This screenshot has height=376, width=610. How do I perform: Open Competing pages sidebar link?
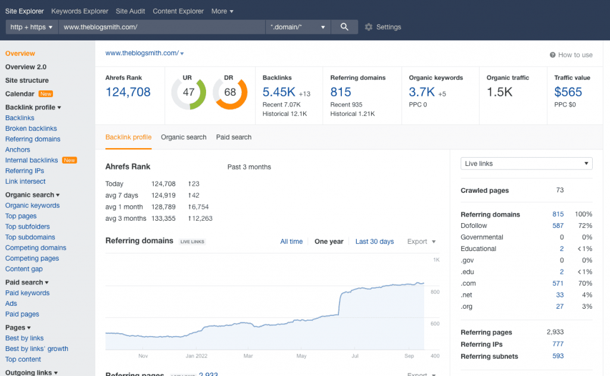[32, 258]
